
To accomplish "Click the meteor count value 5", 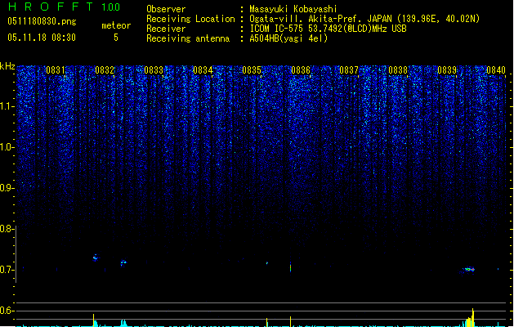I will pos(116,38).
